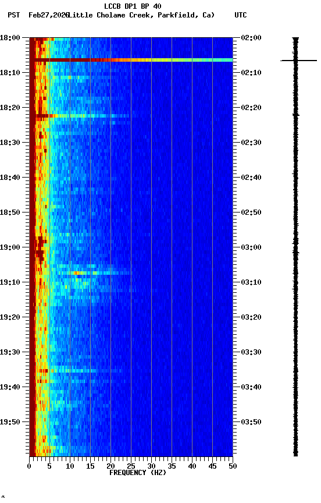The image size is (321, 503).
Task: Click the 18:50 PST time label
Action: pos(10,212)
